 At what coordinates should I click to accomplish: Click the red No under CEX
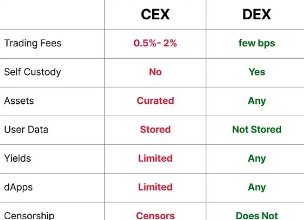[155, 72]
